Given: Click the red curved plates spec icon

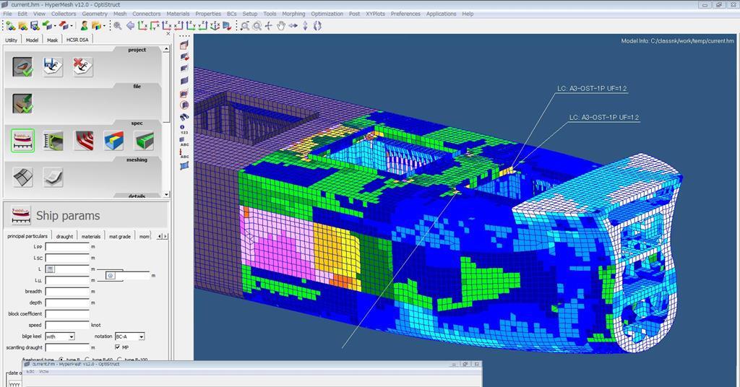Looking at the screenshot, I should click(x=83, y=141).
